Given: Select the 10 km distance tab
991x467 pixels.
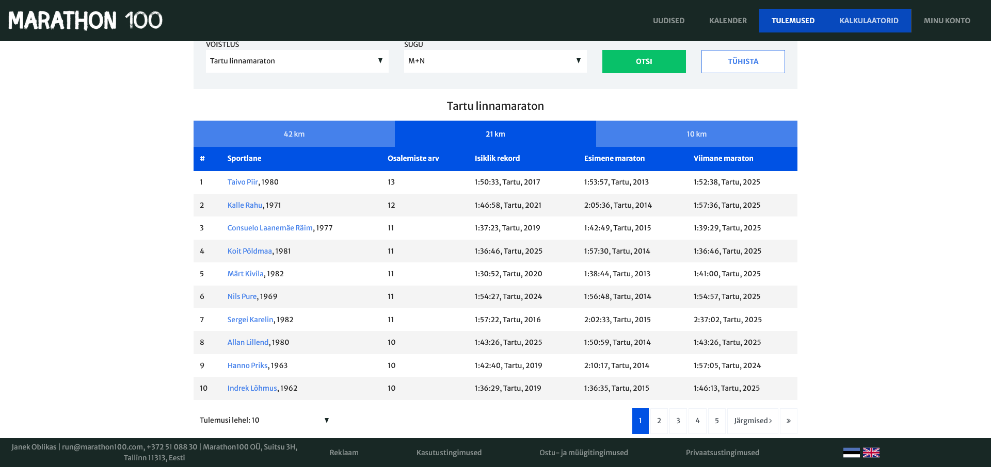Looking at the screenshot, I should click(x=696, y=134).
